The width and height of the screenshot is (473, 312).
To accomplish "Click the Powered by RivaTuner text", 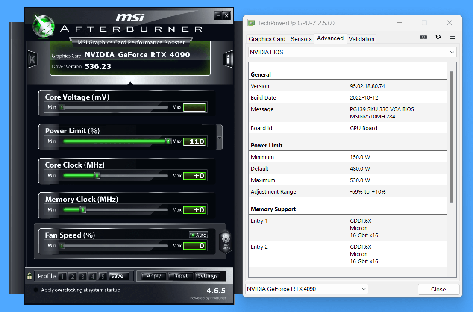I will [x=208, y=298].
